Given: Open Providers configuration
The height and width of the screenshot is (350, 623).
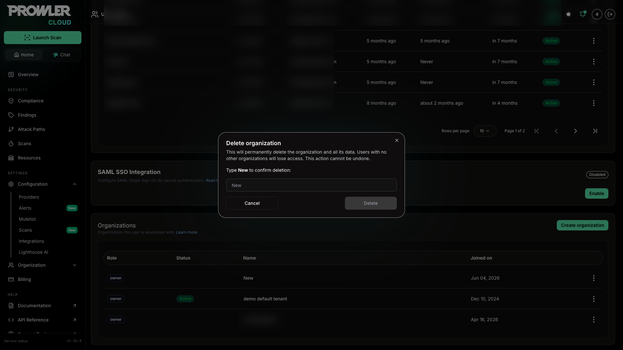Looking at the screenshot, I should click(29, 197).
